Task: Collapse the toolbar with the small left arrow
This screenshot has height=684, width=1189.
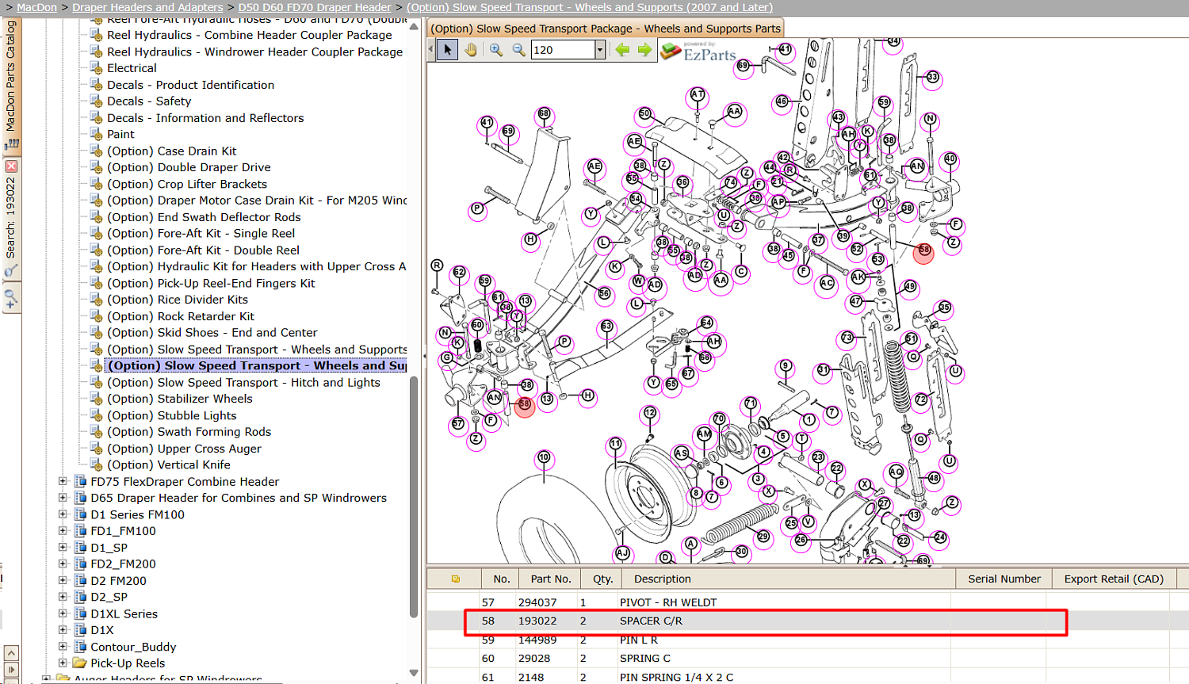Action: 431,50
